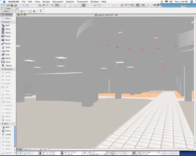
Task: Collapse the Design section of ToolBox
Action: pyautogui.click(x=2, y=22)
